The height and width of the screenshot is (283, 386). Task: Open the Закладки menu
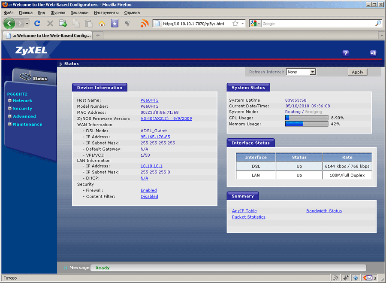[79, 12]
